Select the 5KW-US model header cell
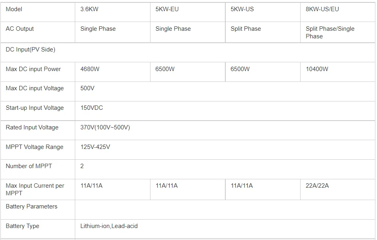Image resolution: width=377 pixels, height=240 pixels. point(242,9)
